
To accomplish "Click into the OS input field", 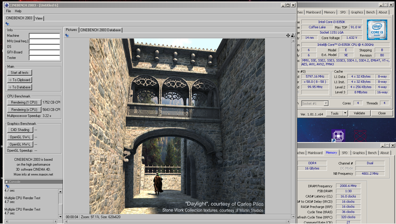I will [x=44, y=47].
